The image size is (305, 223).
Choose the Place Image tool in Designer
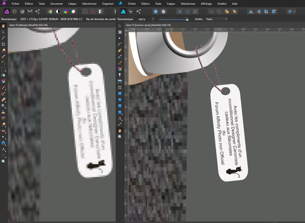[120, 81]
